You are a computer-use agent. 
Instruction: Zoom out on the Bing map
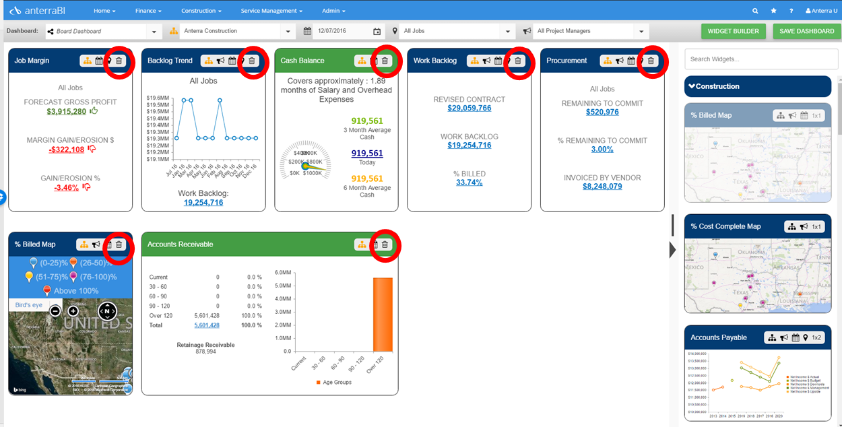pyautogui.click(x=55, y=310)
